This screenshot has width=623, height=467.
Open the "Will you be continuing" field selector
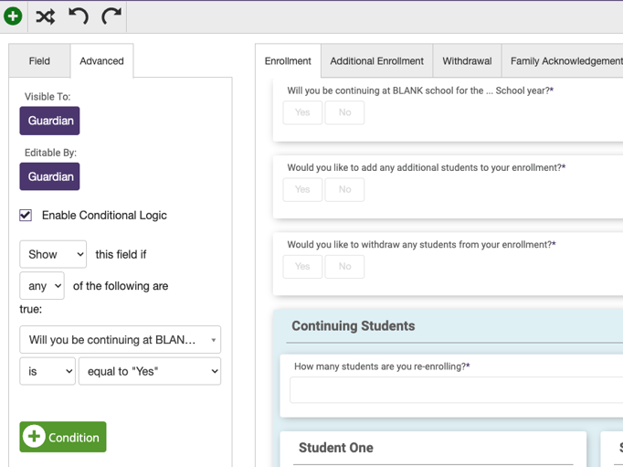coord(120,340)
